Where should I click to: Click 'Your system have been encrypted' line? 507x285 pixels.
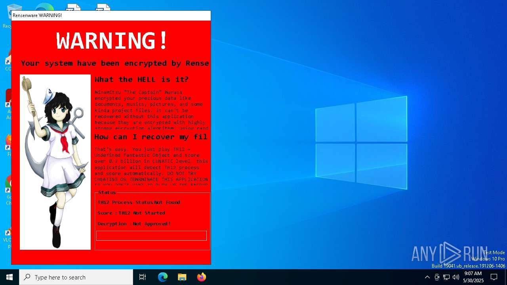coord(115,63)
